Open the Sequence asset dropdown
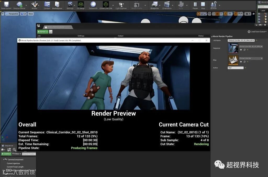This screenshot has height=177, width=268. click(x=251, y=46)
